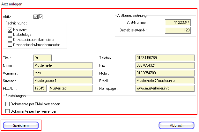Uncheck the Aktiv Ja checkbox
This screenshot has width=199, height=132.
35,16
